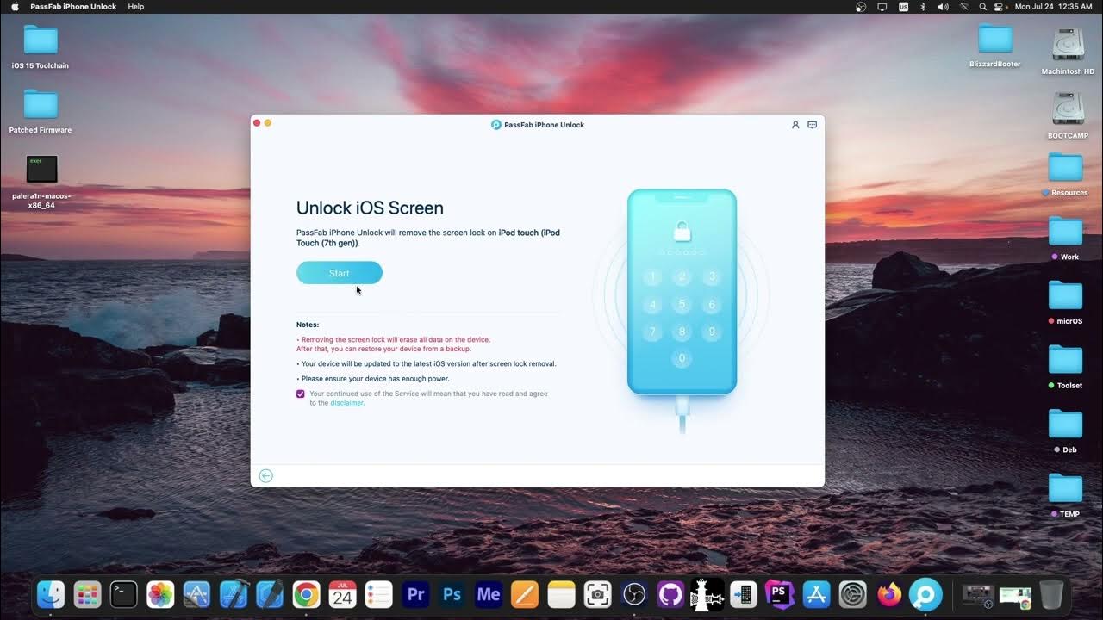Open Spotlight search in menu bar
This screenshot has width=1103, height=620.
[x=983, y=6]
